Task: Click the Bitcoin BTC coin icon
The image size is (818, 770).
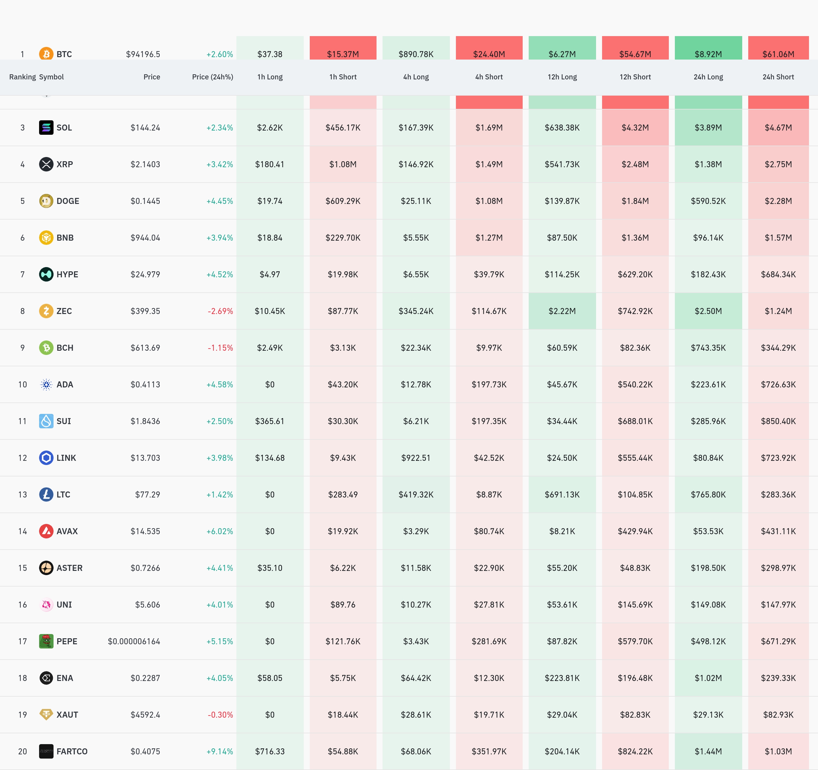Action: pyautogui.click(x=46, y=54)
